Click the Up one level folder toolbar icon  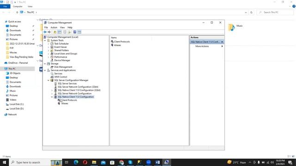point(55,32)
